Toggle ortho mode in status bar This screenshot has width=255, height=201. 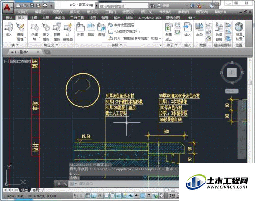(x=94, y=196)
